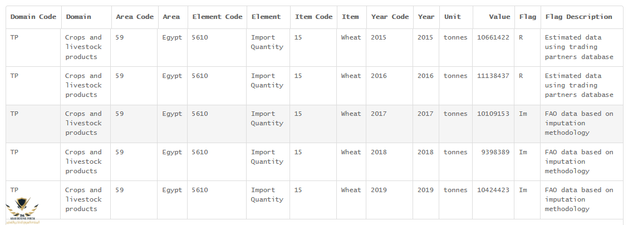Select the value cell 10661422

coord(493,37)
